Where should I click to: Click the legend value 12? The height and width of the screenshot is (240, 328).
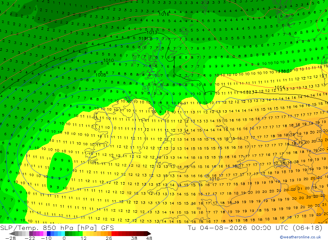[x=84, y=238]
